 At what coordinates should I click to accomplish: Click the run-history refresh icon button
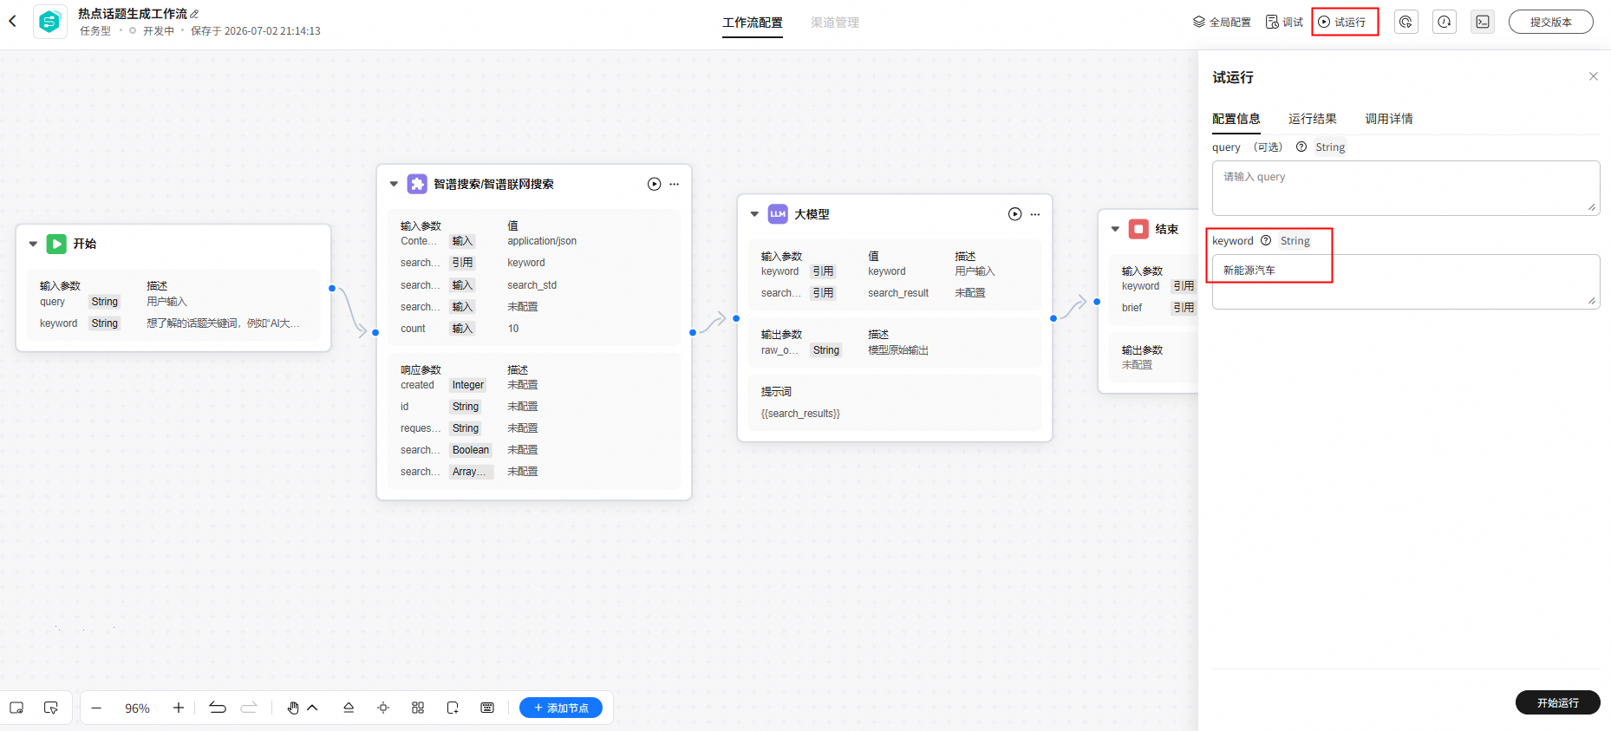pyautogui.click(x=1406, y=22)
